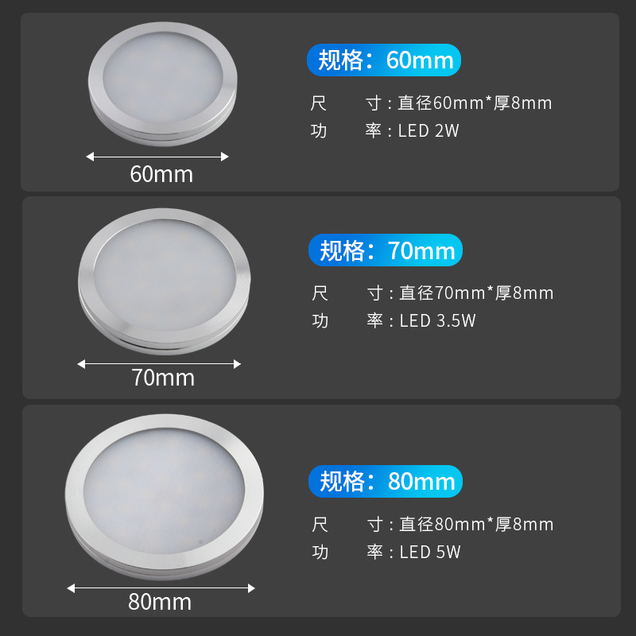Select the blue 规格：70mm badge
This screenshot has width=636, height=636.
386,251
